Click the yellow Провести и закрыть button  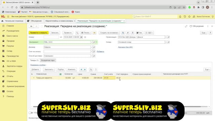click(39, 33)
